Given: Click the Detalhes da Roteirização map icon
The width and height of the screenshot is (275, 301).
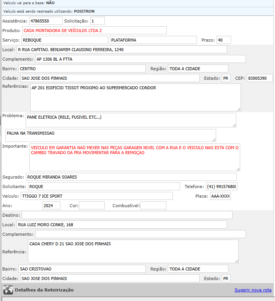Looking at the screenshot, I should (x=8, y=290).
